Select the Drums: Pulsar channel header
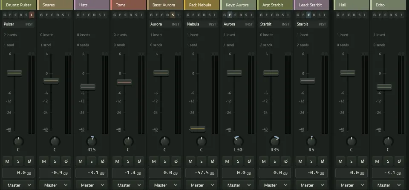The height and width of the screenshot is (190, 409). pyautogui.click(x=18, y=5)
